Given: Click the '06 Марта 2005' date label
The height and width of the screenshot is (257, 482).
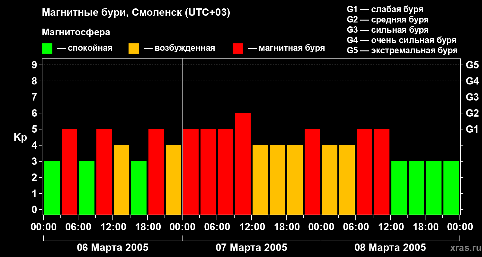Looking at the screenshot, I should click(x=112, y=248).
